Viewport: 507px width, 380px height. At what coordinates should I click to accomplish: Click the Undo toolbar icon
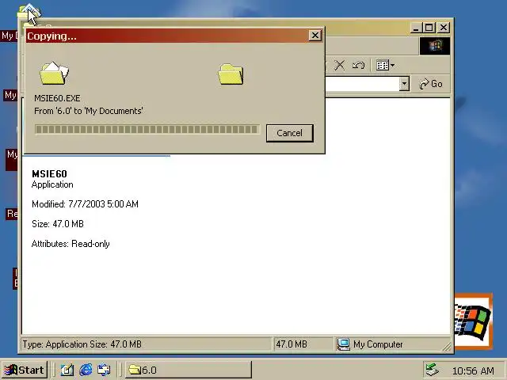(x=358, y=65)
